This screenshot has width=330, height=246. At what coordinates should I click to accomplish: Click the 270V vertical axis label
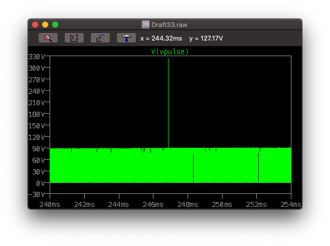pyautogui.click(x=37, y=80)
